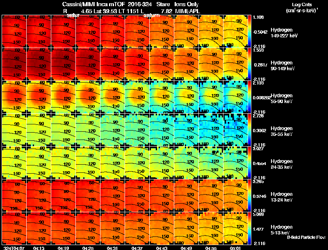The width and height of the screenshot is (328, 250).
Task: Click the 'B-field Particle Flow' label
Action: click(306, 237)
